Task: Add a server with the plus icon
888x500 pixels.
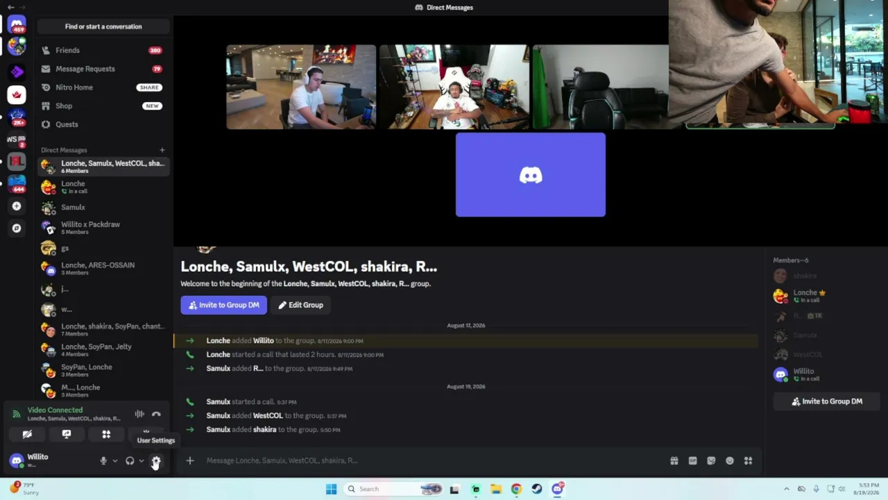Action: pos(17,206)
